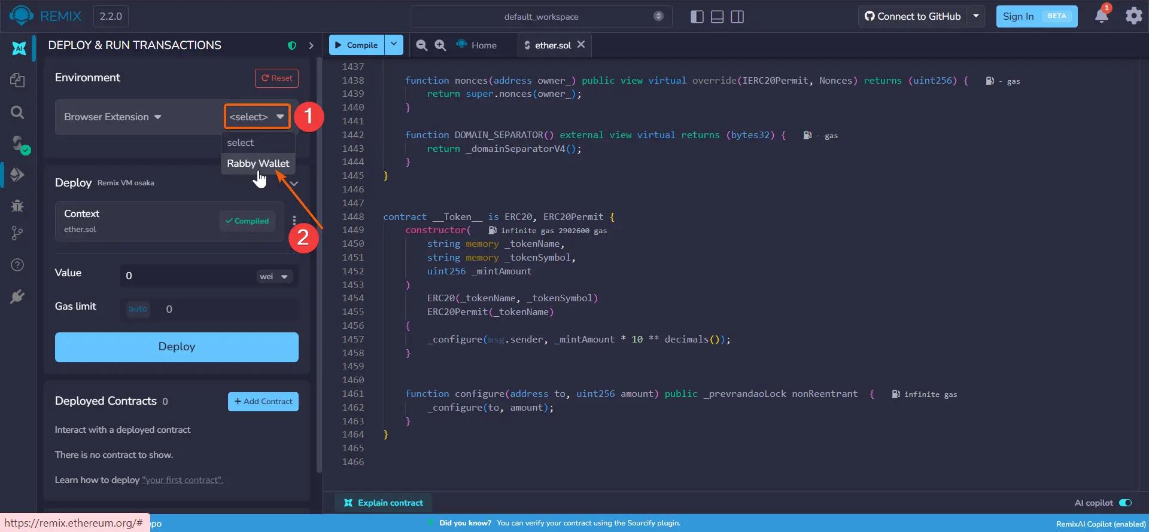This screenshot has width=1149, height=532.
Task: Open the 'your first contract' link
Action: [x=183, y=480]
